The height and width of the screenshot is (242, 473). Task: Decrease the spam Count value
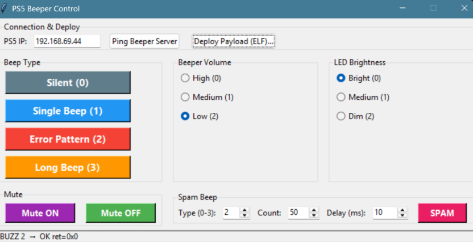(x=314, y=215)
